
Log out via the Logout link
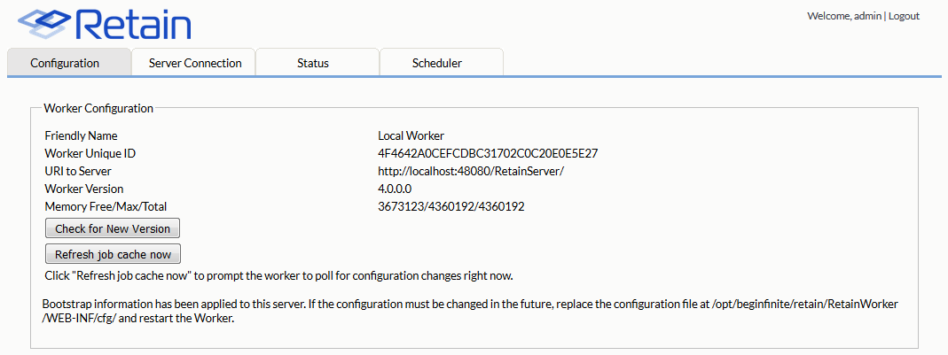904,16
